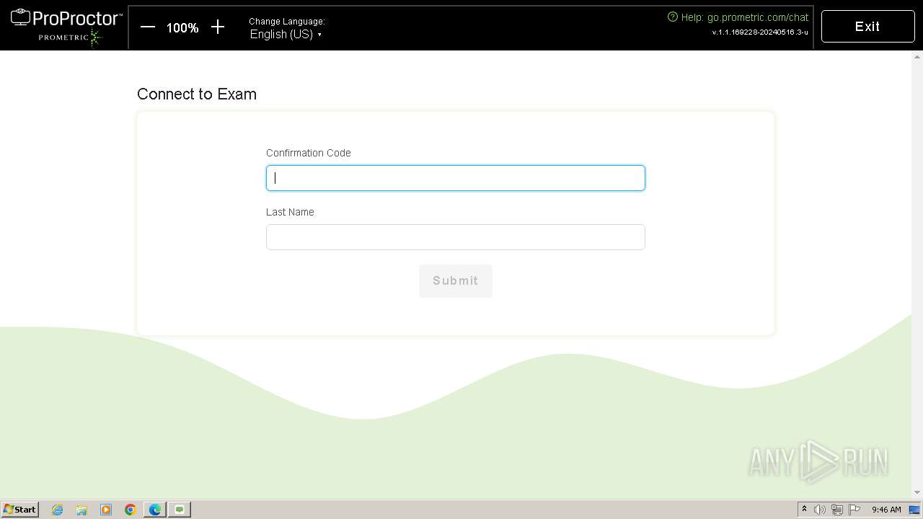
Task: Click the ProProctor Prometric logo
Action: click(66, 26)
